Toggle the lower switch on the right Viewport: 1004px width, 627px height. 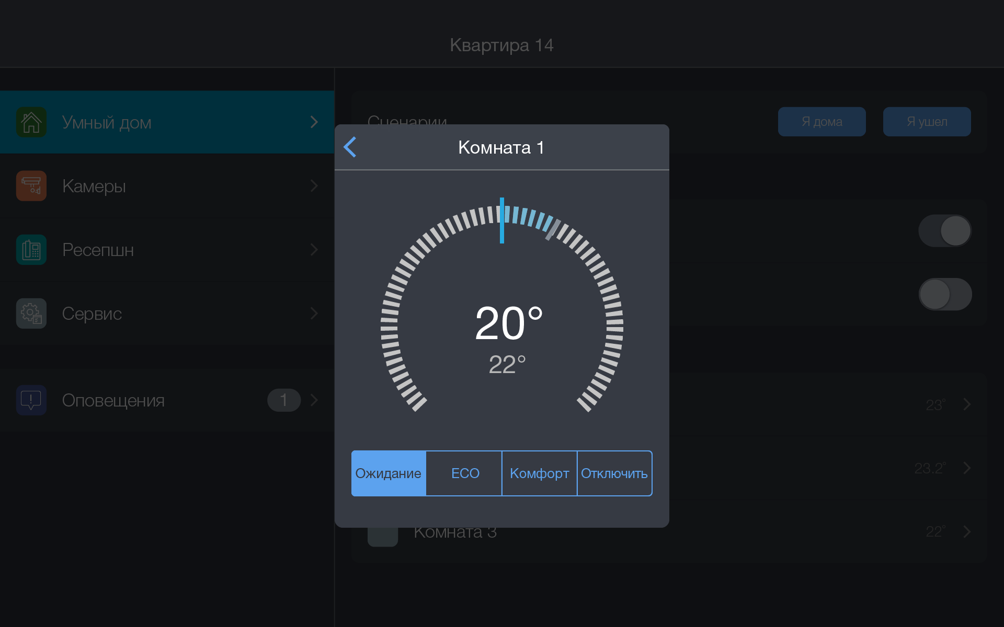[x=944, y=295]
